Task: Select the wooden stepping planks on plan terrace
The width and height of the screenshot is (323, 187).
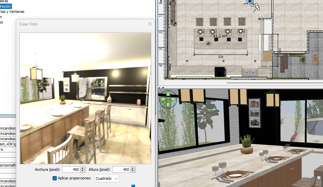Action: point(284,63)
